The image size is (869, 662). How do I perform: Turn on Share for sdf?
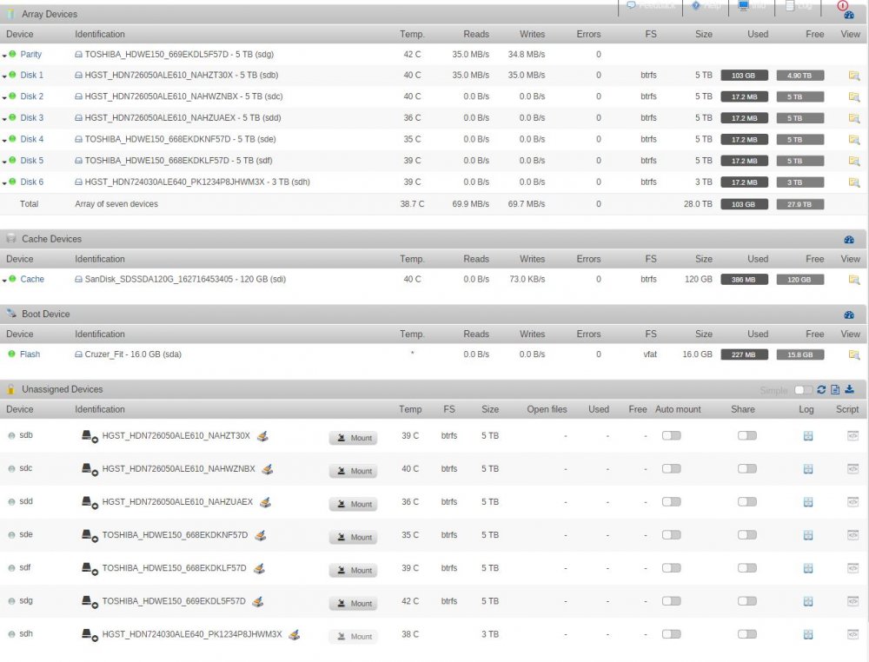click(747, 568)
